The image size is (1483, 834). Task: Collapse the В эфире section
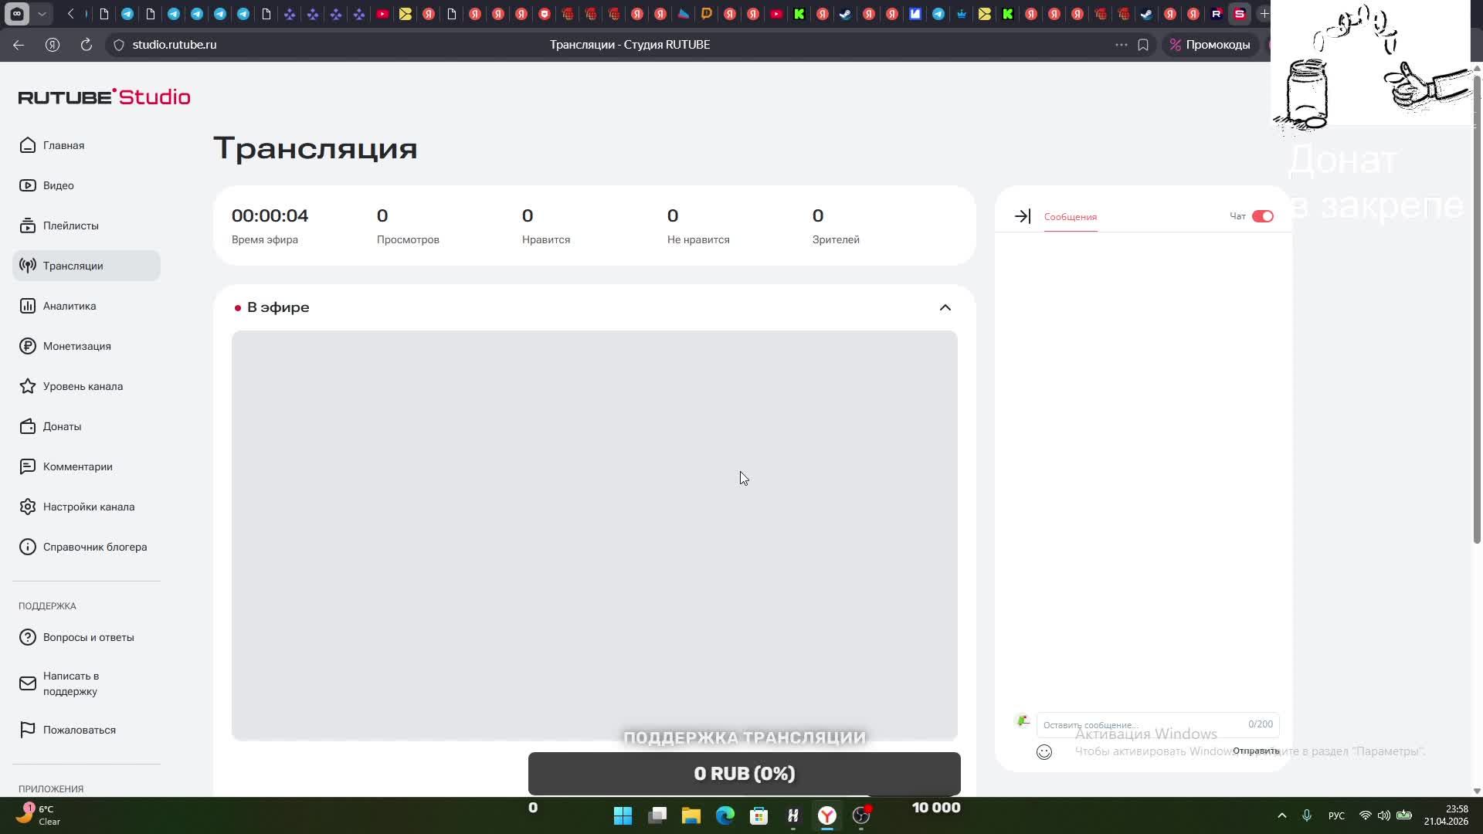[x=945, y=307]
